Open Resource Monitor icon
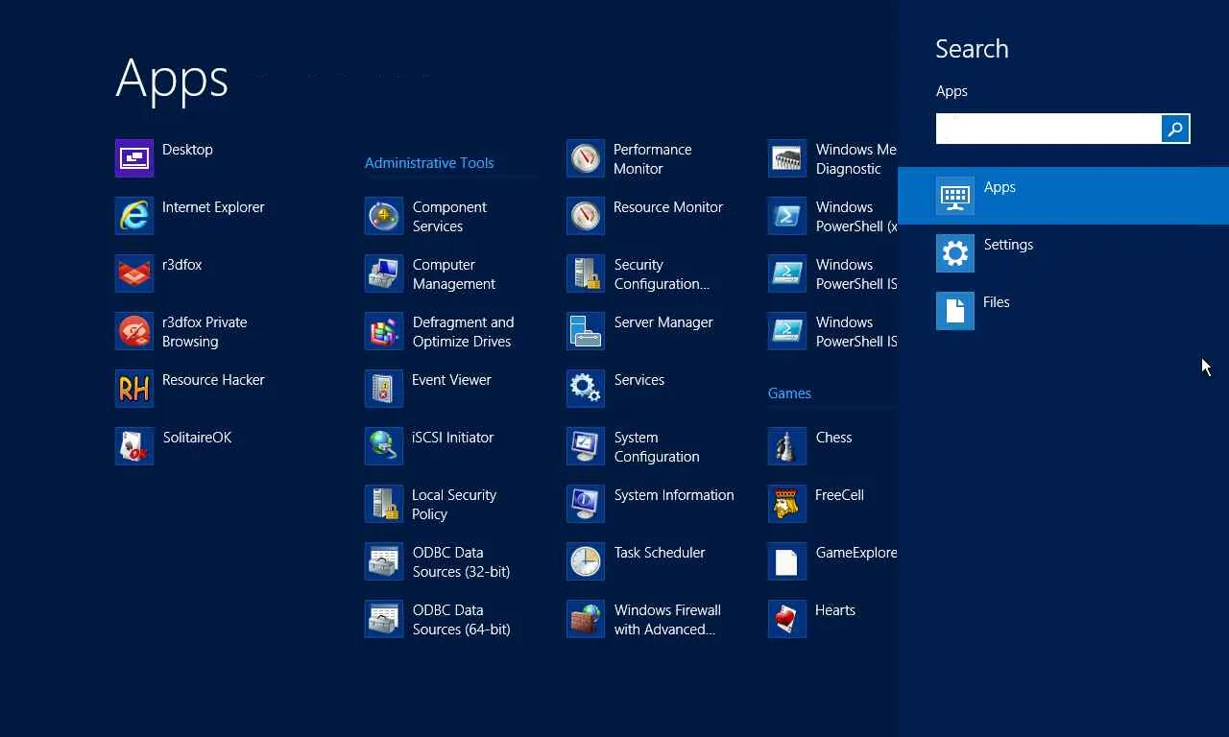 [586, 216]
